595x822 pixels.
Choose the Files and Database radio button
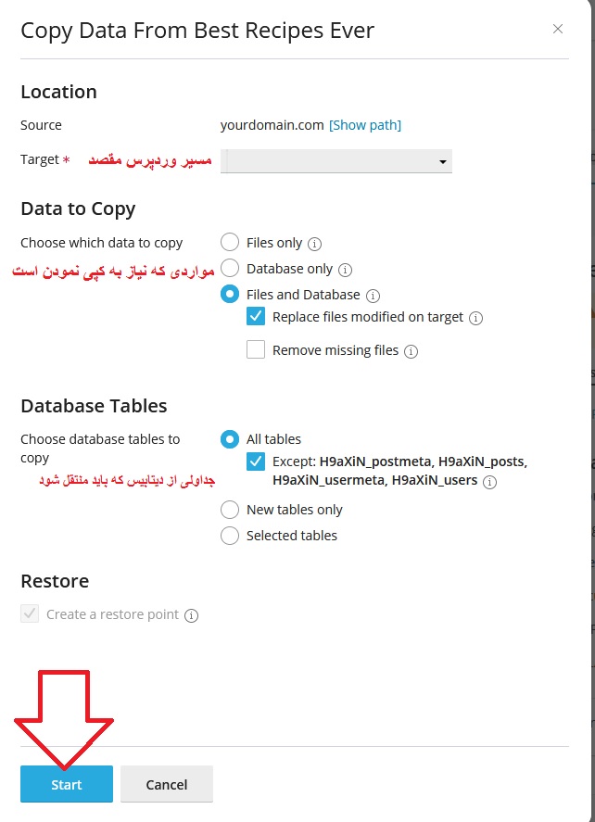pyautogui.click(x=230, y=295)
